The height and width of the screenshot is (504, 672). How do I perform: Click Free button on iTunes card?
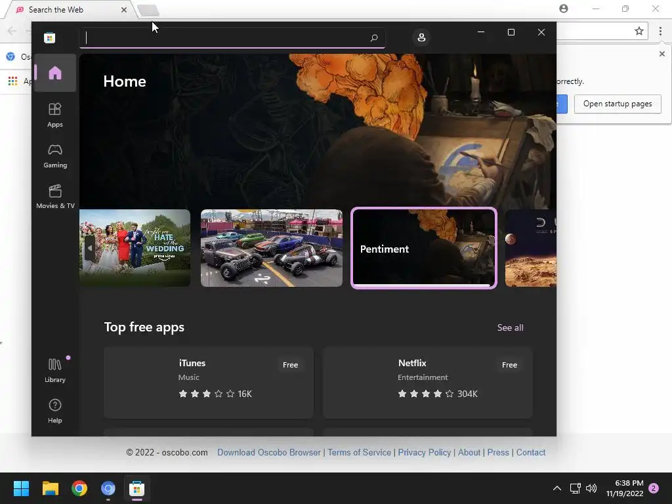coord(290,365)
